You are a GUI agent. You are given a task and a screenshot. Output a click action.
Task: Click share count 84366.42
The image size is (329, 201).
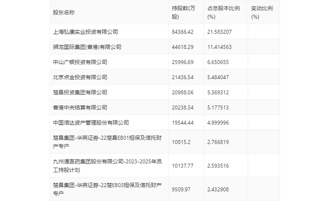pos(182,32)
